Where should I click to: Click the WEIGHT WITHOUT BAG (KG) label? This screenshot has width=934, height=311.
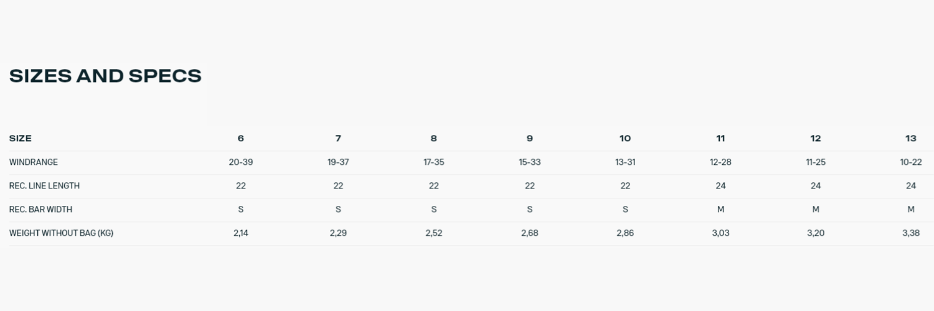pos(61,233)
